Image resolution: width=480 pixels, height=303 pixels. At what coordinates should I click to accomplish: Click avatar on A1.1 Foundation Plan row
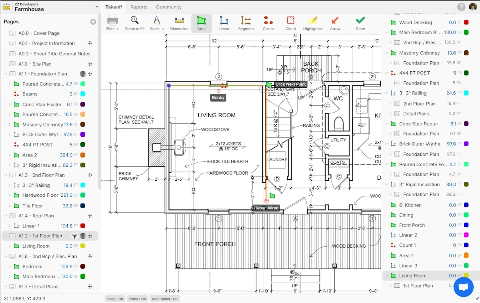tap(83, 74)
